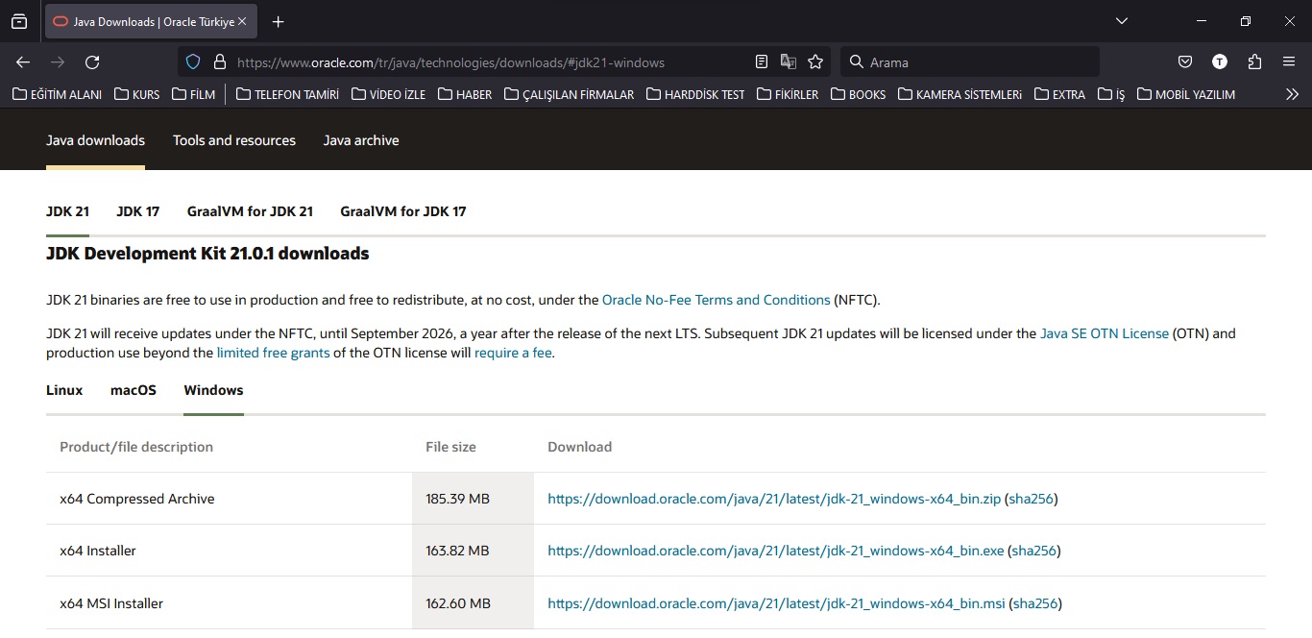Screen dimensions: 1312x638
Task: Click the tracking protection shield icon
Action: (193, 61)
